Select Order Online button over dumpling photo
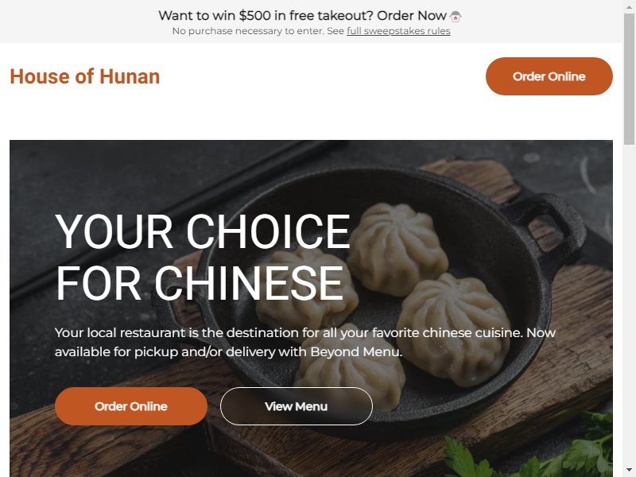The width and height of the screenshot is (636, 477). point(131,406)
